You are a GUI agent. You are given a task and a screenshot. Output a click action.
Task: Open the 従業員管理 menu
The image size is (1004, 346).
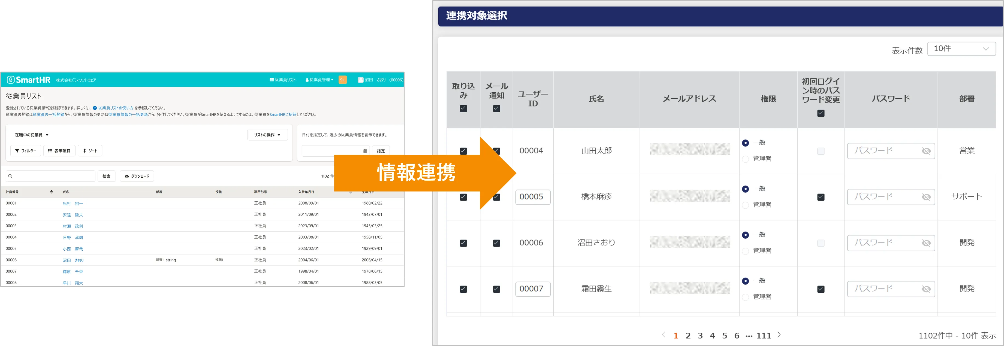[x=319, y=80]
